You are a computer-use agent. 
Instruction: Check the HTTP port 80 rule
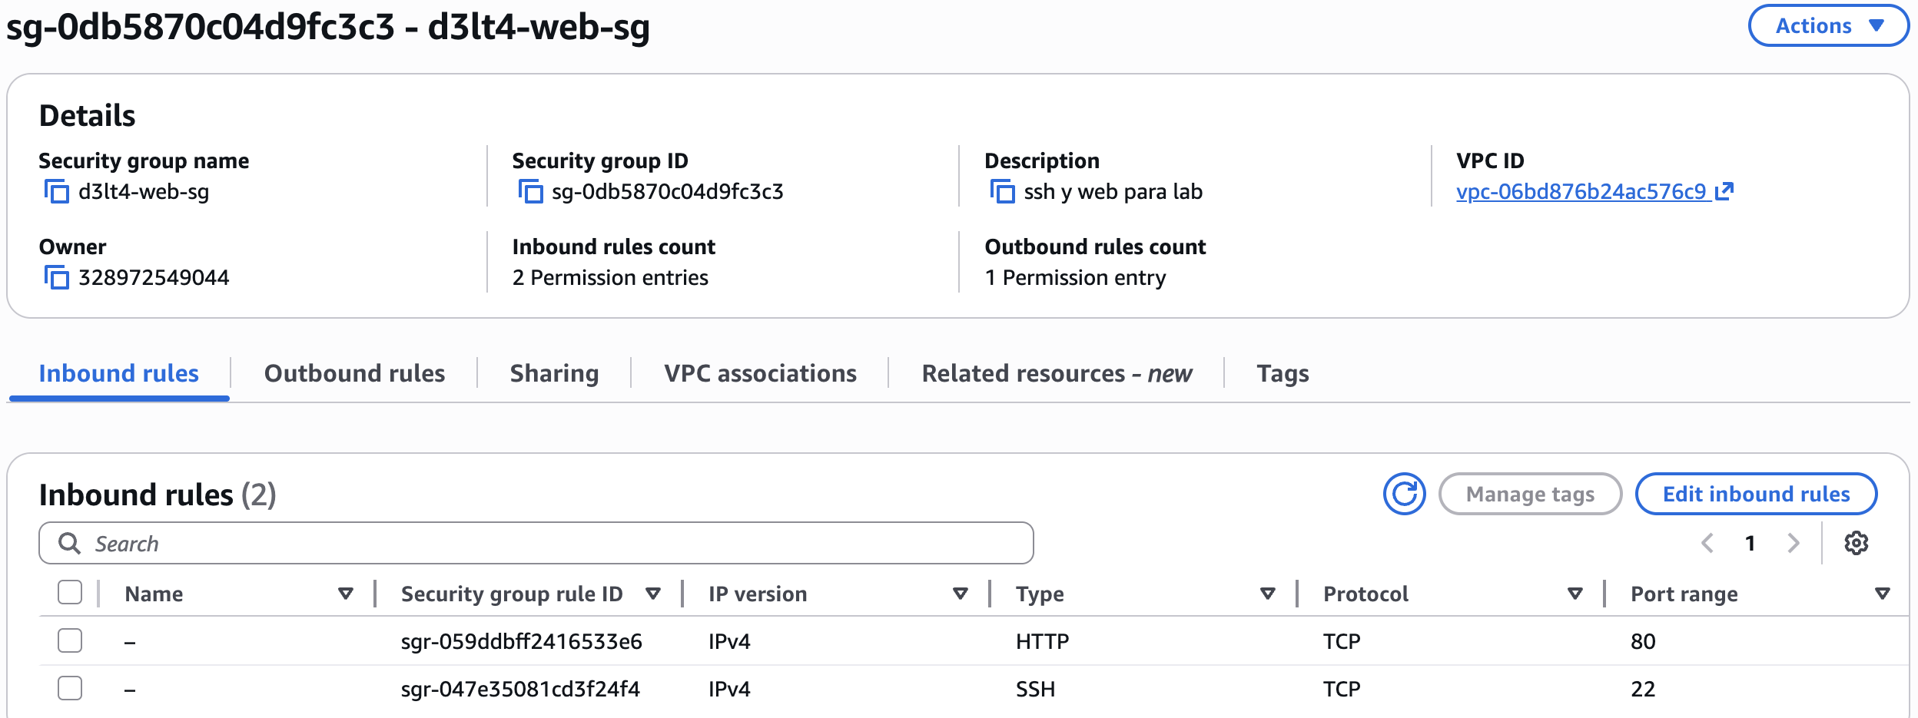point(70,640)
